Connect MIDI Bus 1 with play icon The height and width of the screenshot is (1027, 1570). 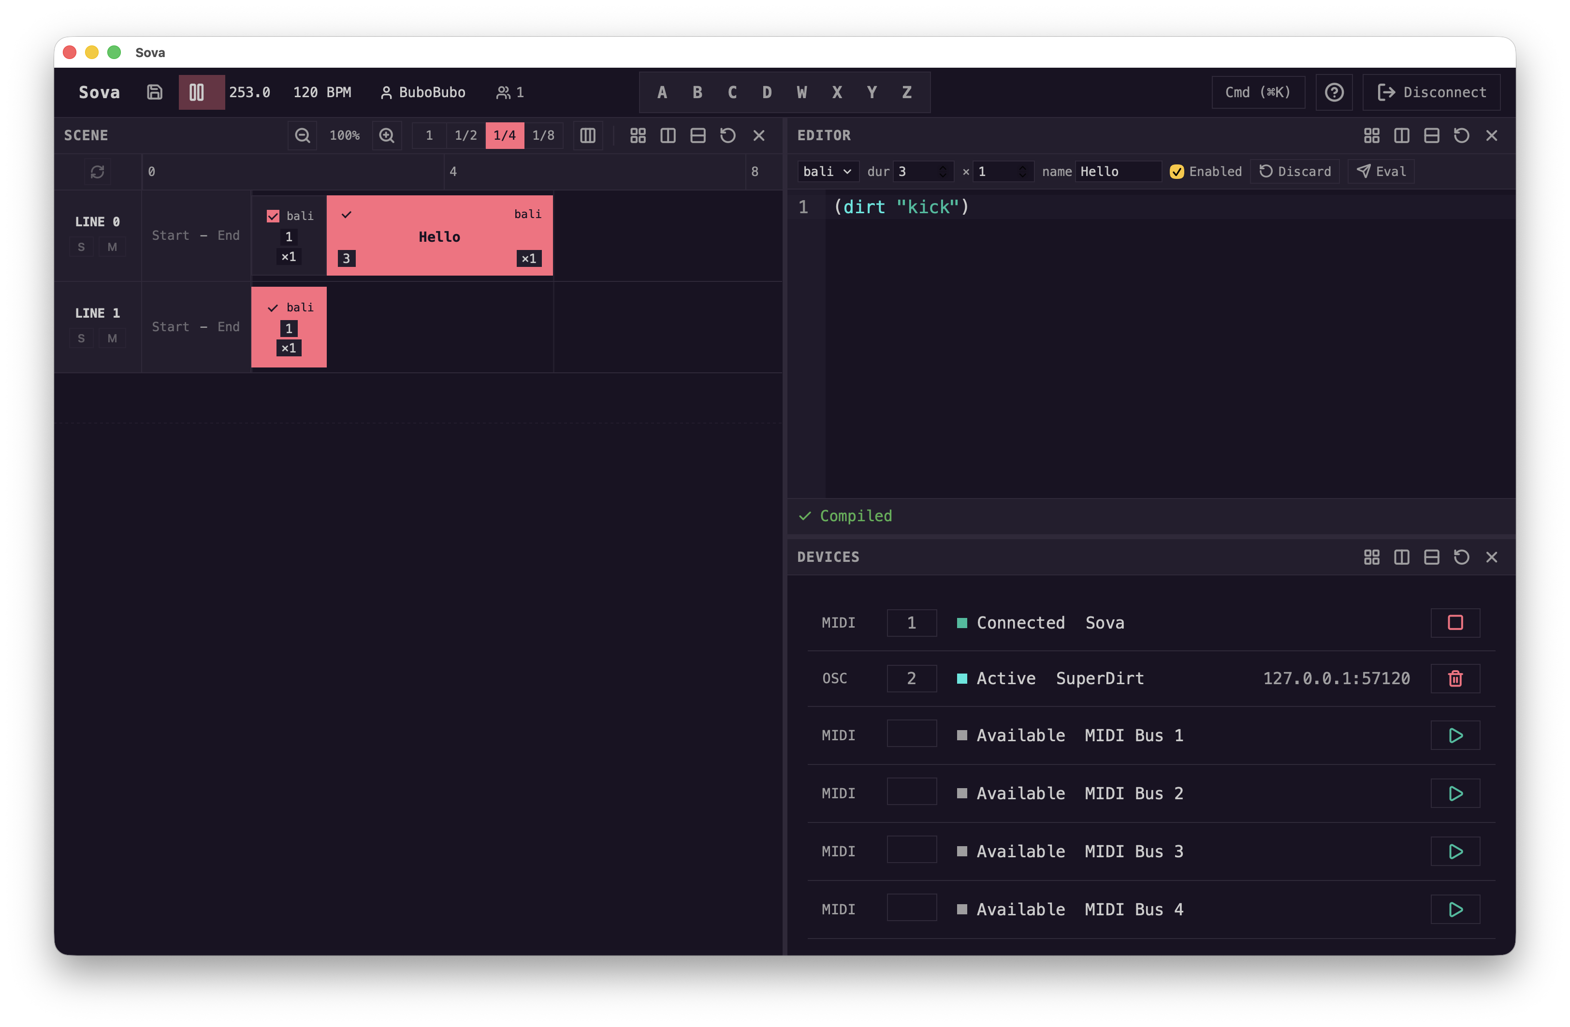[x=1454, y=735]
